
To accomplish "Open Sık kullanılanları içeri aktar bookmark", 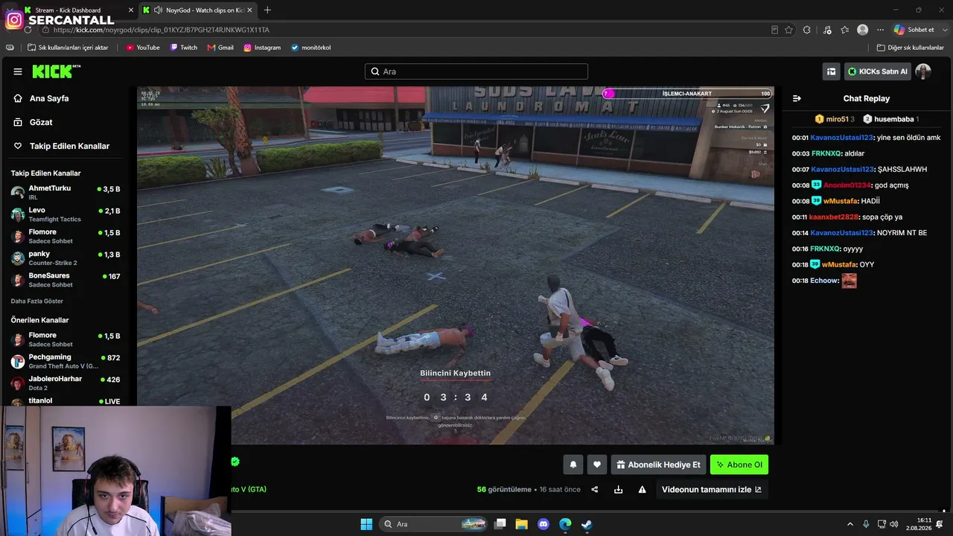I will 68,48.
